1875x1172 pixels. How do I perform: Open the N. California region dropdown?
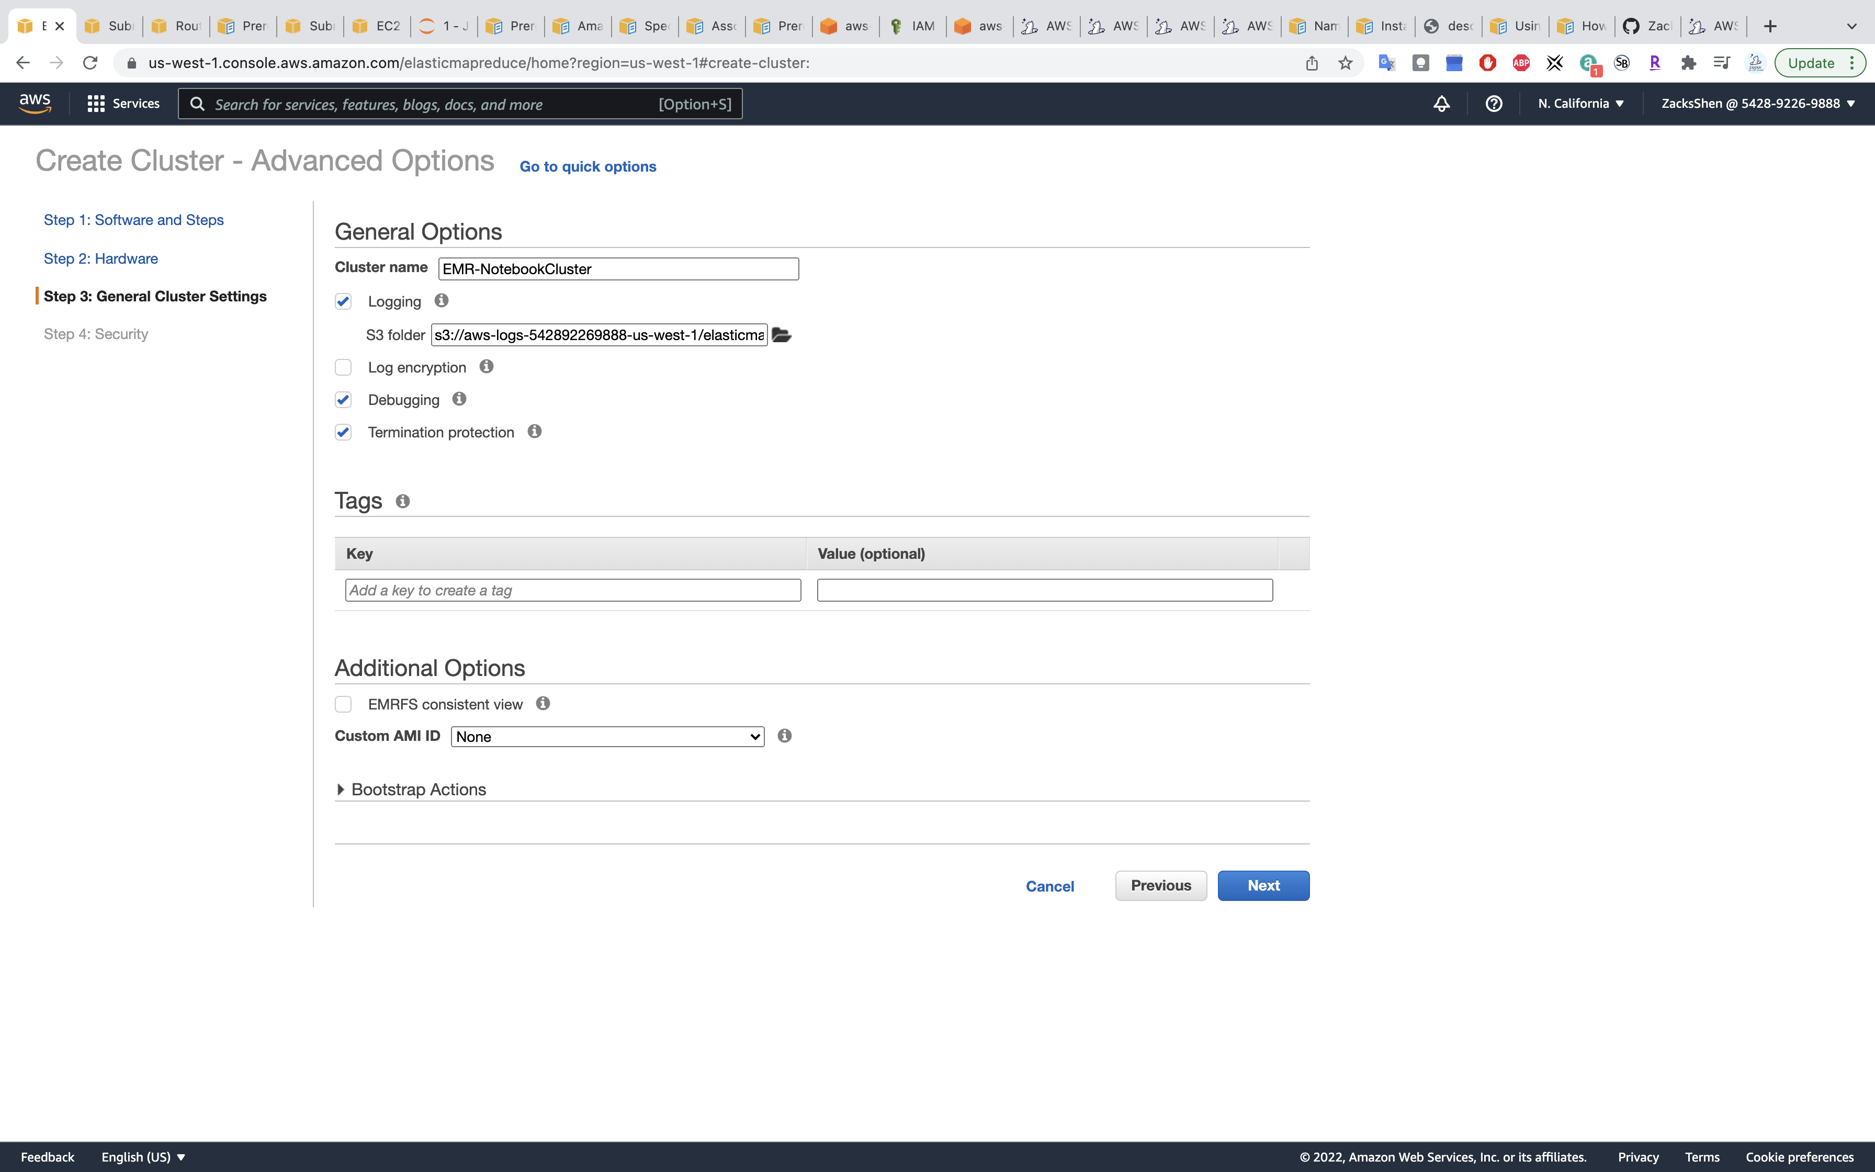click(1580, 104)
